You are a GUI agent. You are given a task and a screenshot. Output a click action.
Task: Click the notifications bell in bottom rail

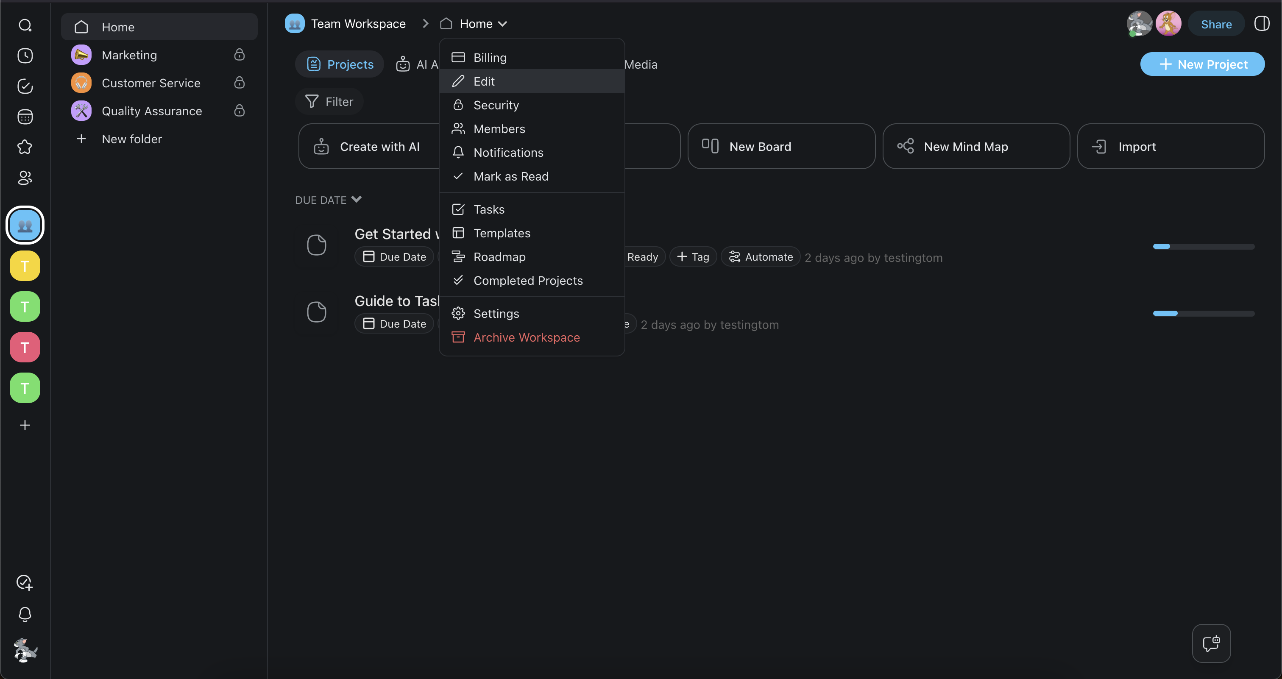pyautogui.click(x=25, y=614)
